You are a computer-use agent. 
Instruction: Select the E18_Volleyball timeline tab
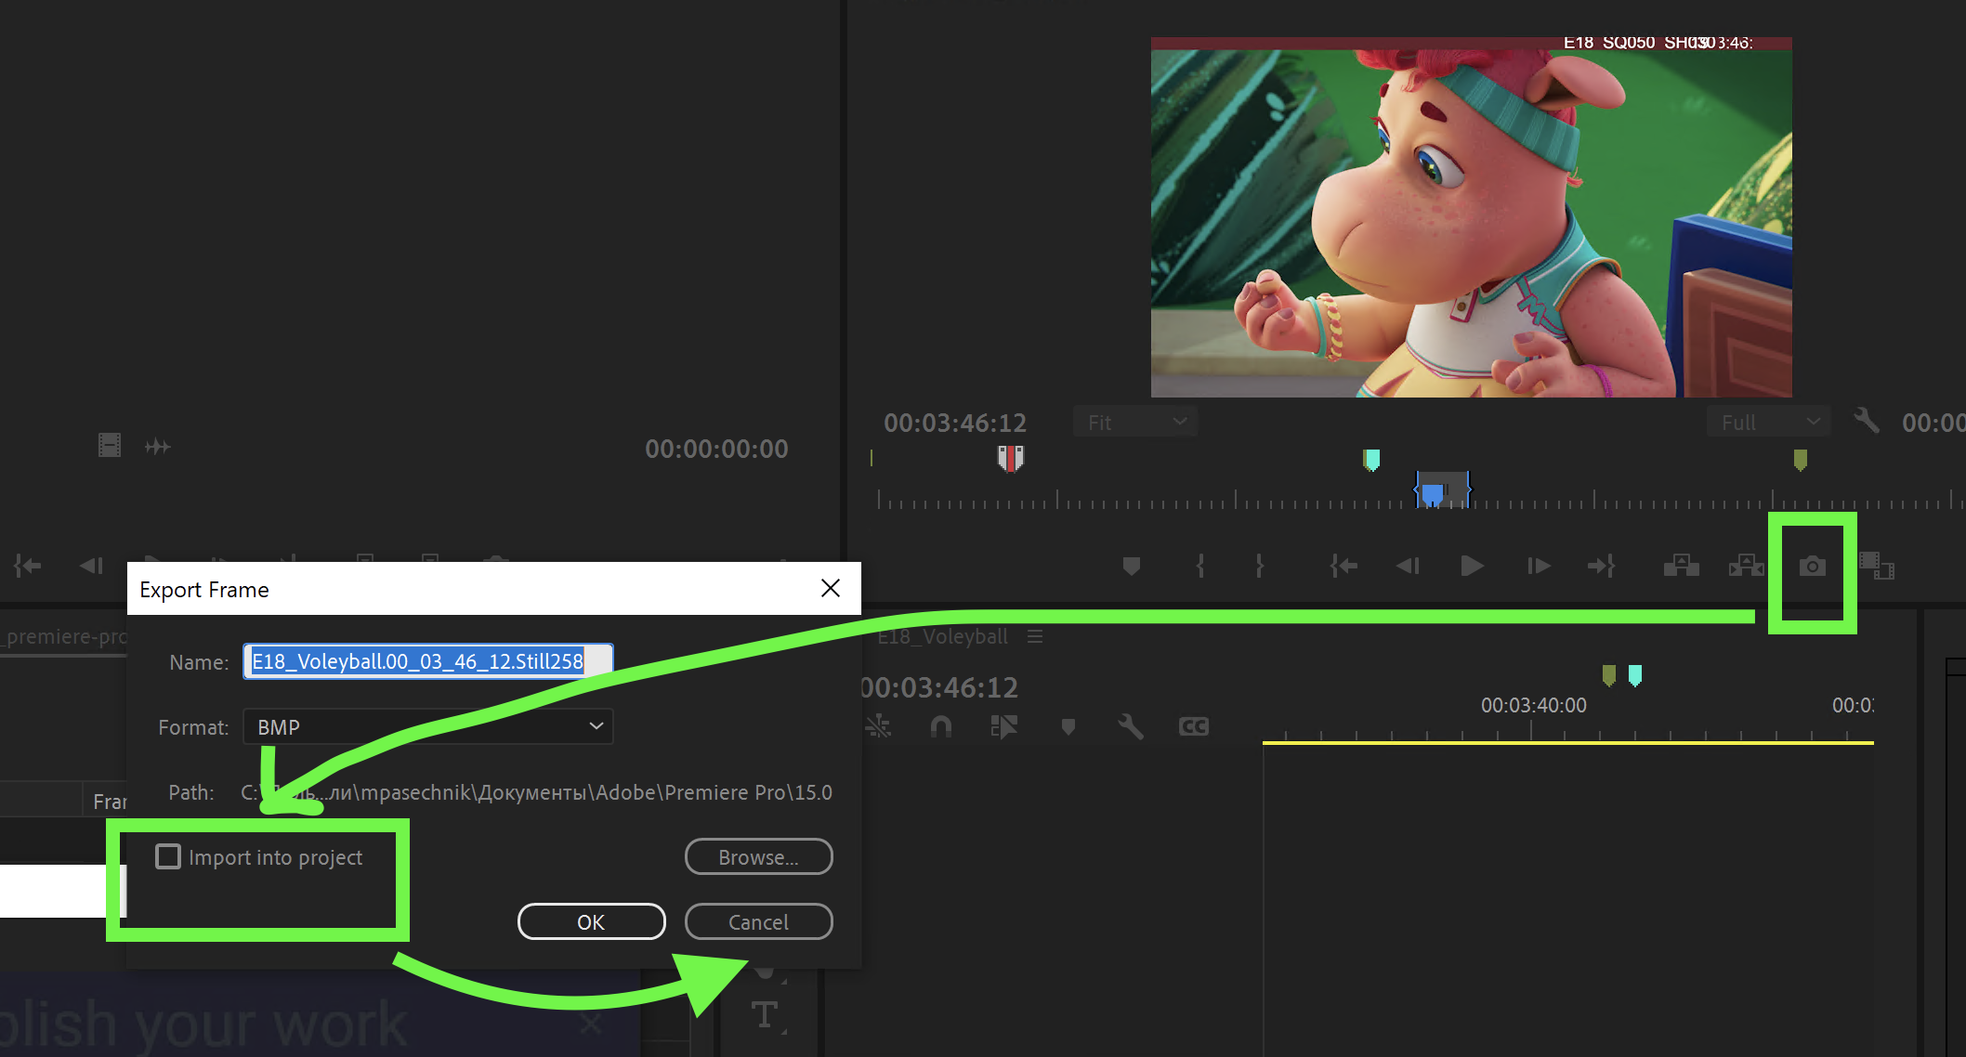(942, 636)
